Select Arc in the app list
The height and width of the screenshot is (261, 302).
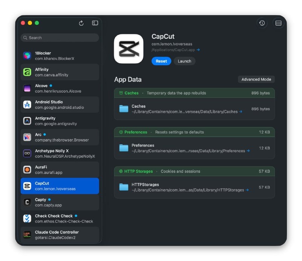click(60, 137)
